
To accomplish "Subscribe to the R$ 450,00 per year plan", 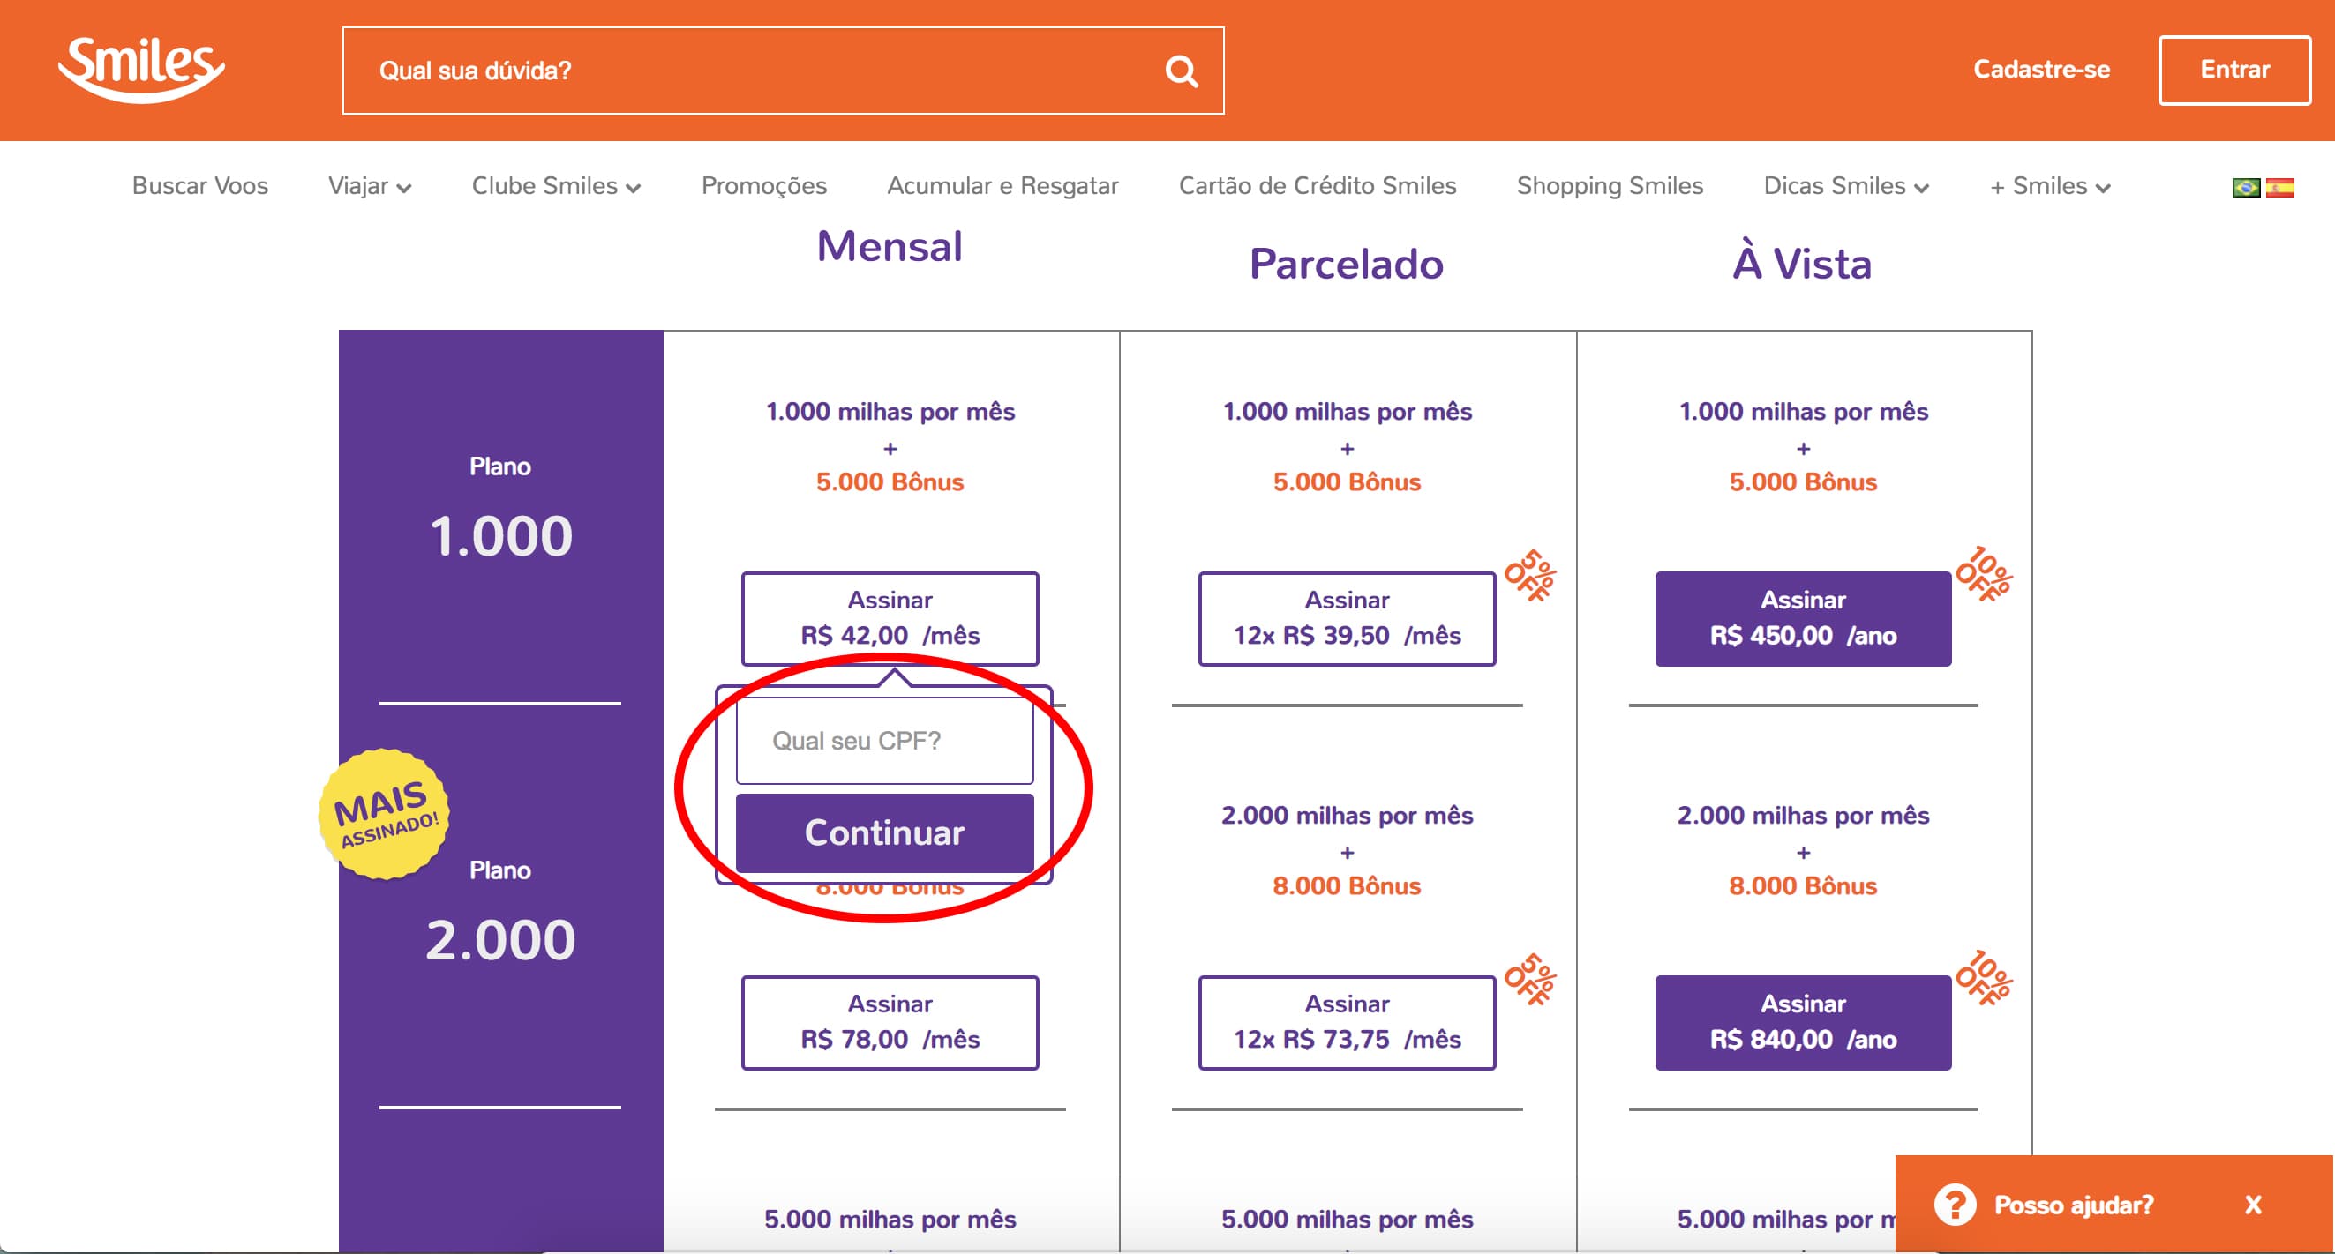I will click(1803, 618).
